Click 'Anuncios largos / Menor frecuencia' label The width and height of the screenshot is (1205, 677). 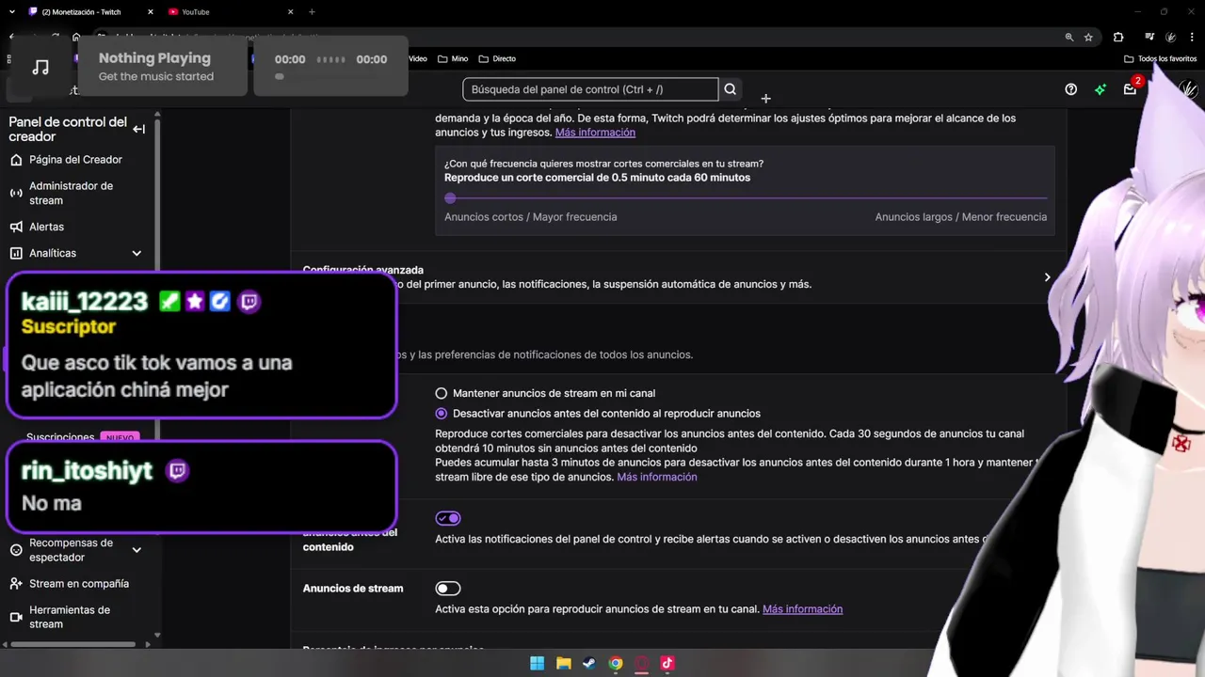(x=960, y=217)
